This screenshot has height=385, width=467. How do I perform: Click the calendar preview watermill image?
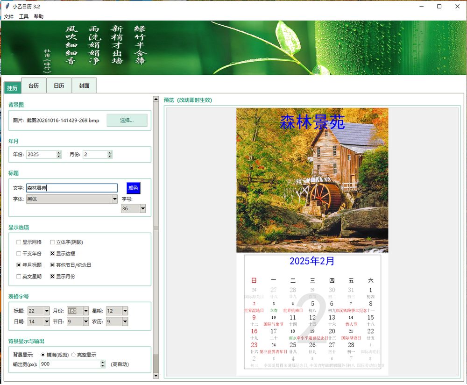pos(312,180)
